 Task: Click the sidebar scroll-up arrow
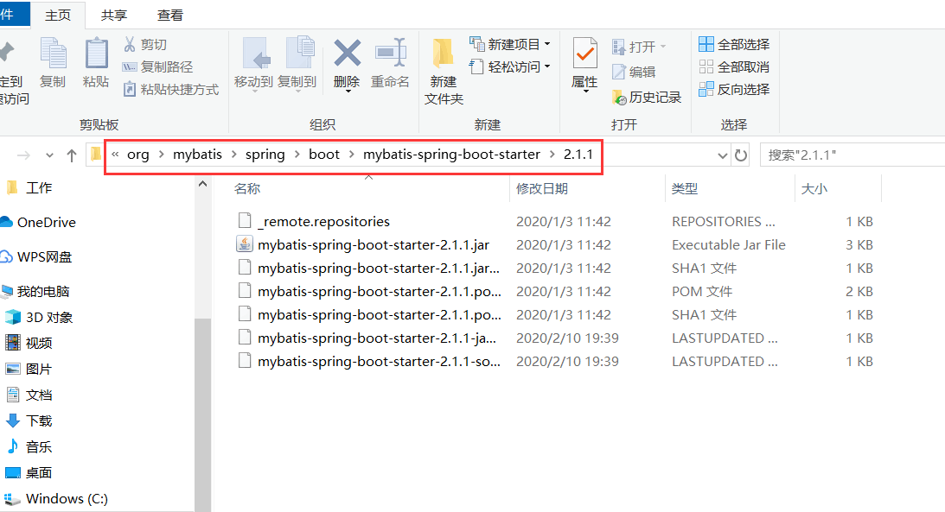202,184
